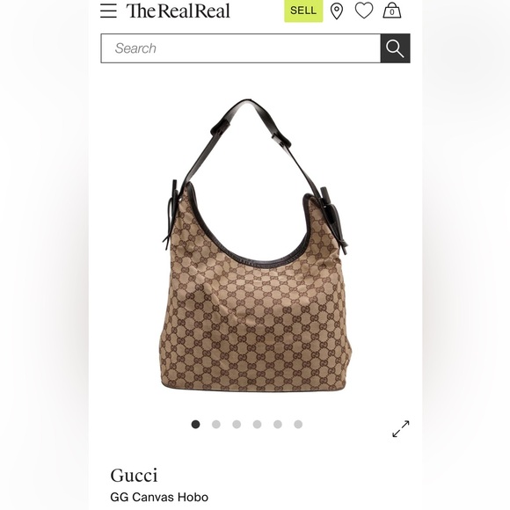Click the GG Canvas Hobo product title
This screenshot has height=510, width=510.
pyautogui.click(x=159, y=497)
